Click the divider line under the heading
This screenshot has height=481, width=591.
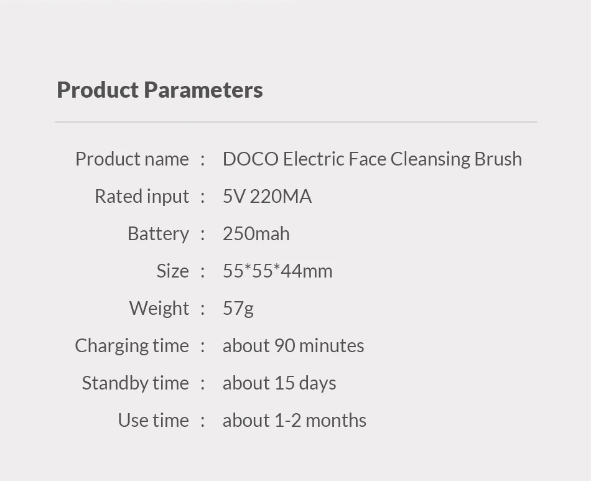coord(296,122)
